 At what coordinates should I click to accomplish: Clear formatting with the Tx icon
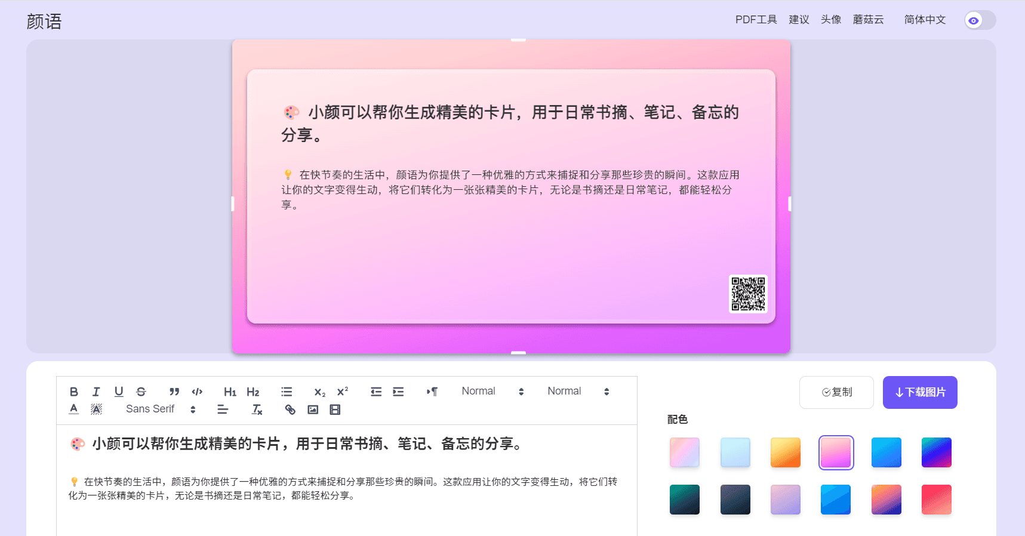coord(257,409)
